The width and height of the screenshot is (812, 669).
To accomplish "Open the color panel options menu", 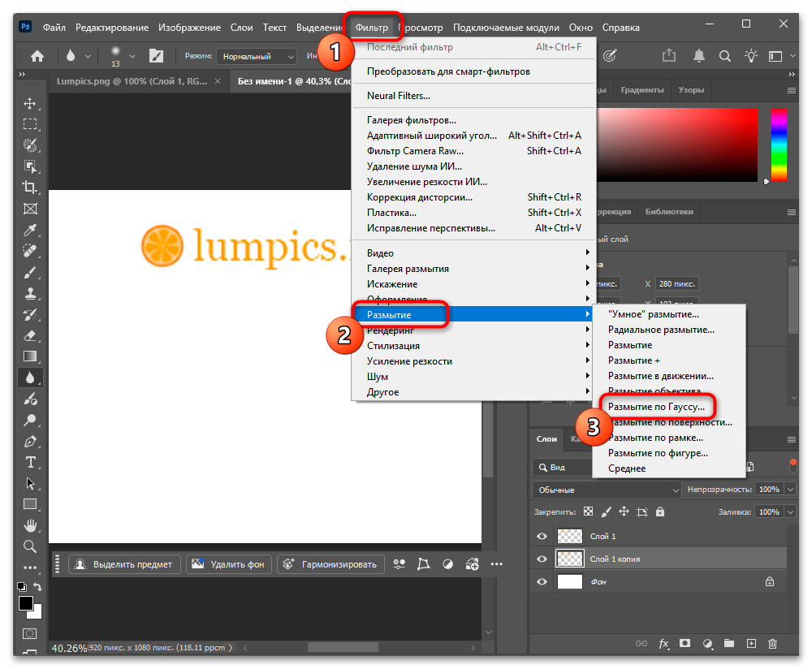I will (791, 90).
